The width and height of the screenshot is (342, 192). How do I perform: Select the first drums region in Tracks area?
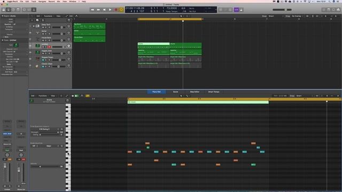point(153,45)
